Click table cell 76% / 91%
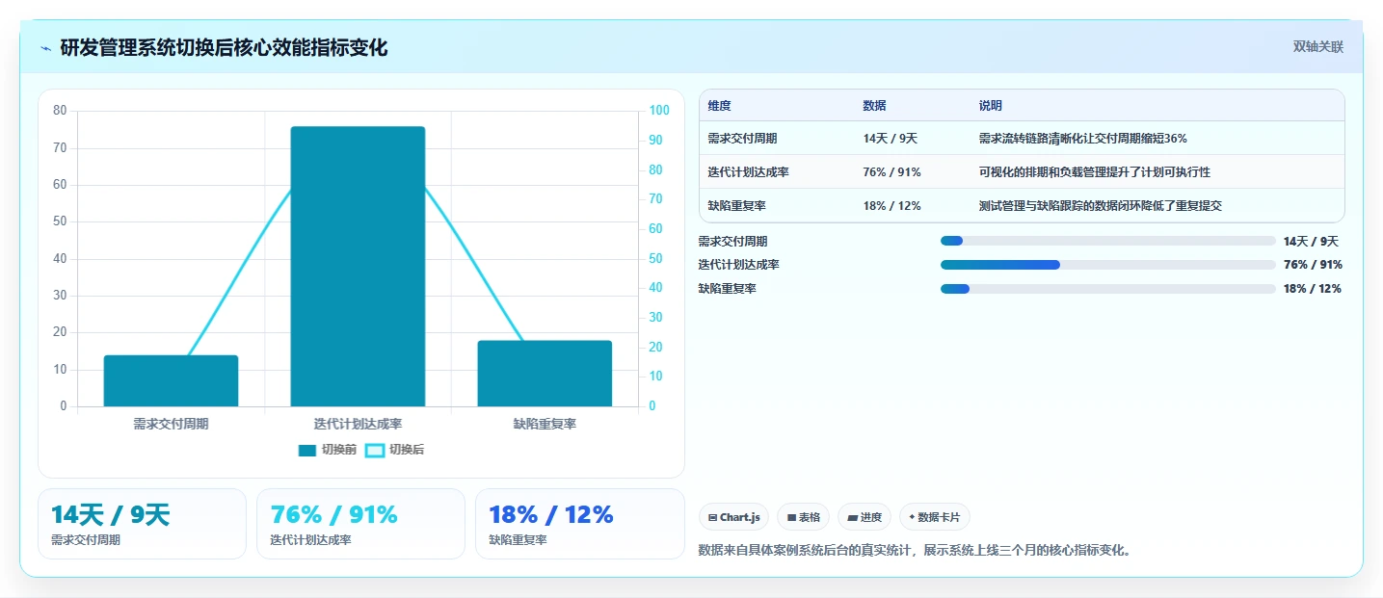The height and width of the screenshot is (598, 1383). tap(892, 172)
